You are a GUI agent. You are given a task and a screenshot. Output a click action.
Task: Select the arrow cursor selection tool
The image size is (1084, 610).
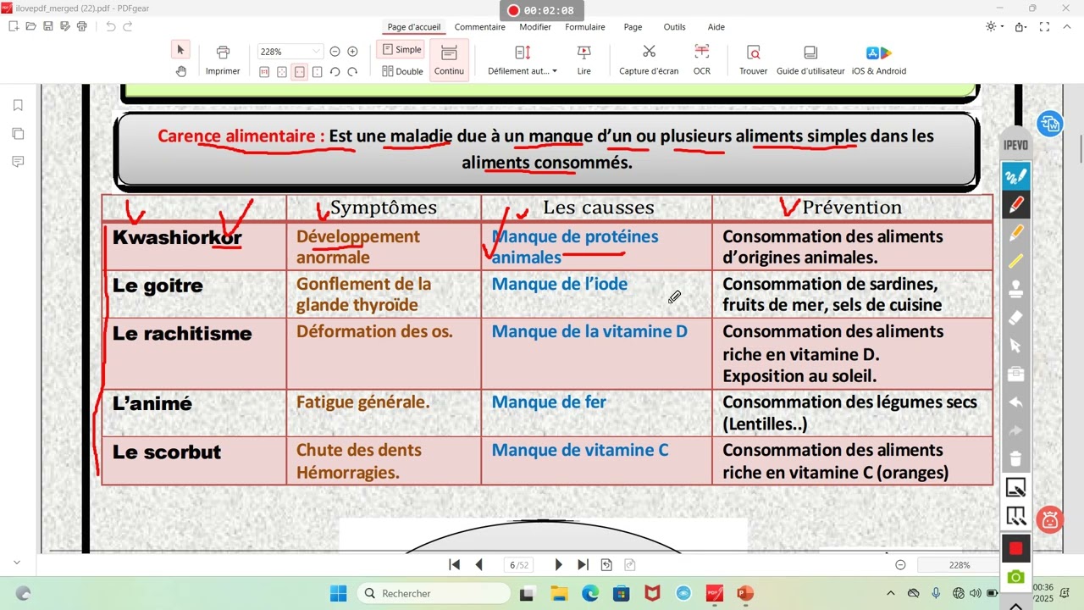pyautogui.click(x=180, y=50)
